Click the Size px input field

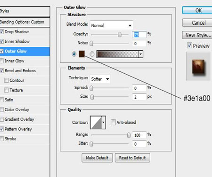pyautogui.click(x=139, y=97)
